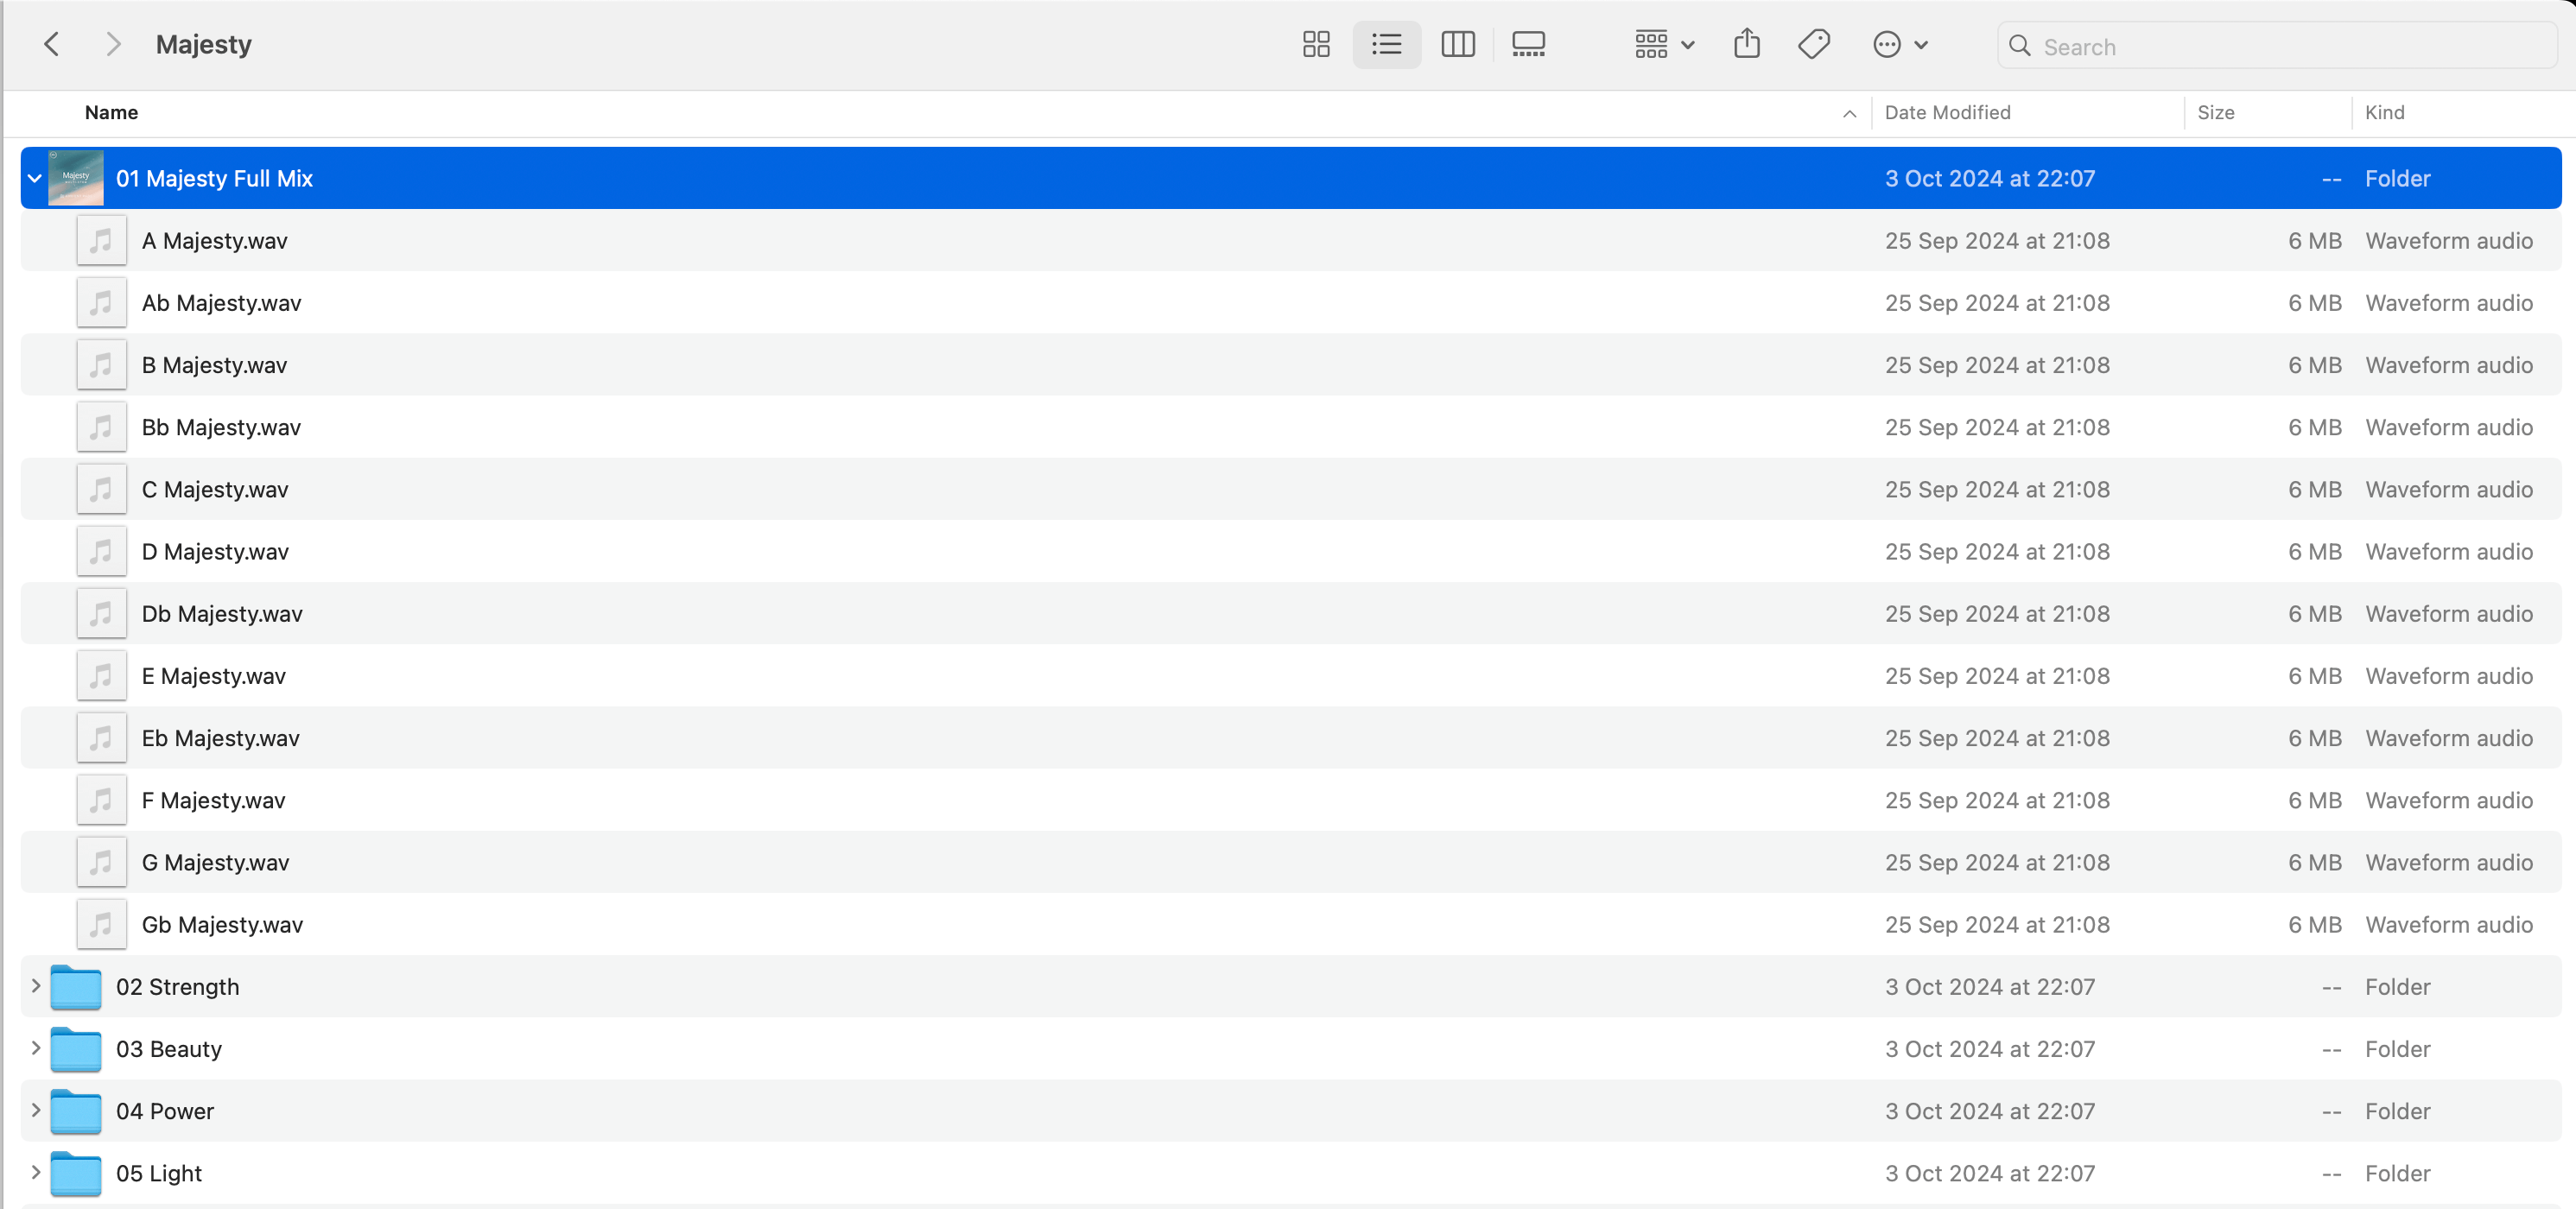
Task: Click the Share icon
Action: click(1746, 44)
